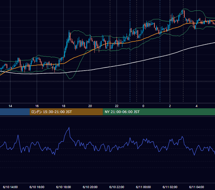Click the hour label 18 on price chart axis
Image resolution: width=215 pixels, height=190 pixels.
tap(64, 106)
